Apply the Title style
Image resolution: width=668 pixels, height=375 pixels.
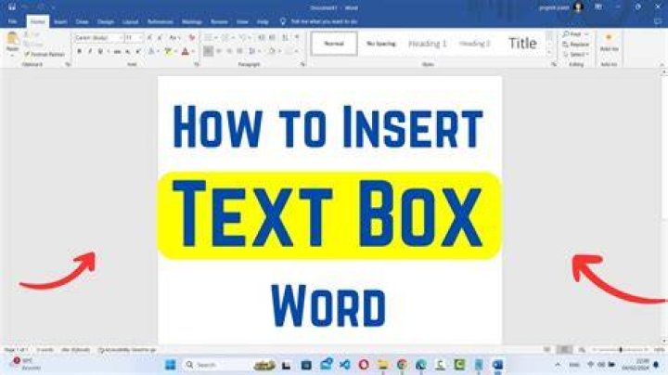point(522,44)
